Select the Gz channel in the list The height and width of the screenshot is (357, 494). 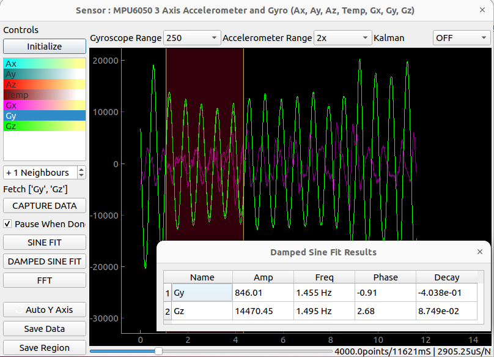click(x=45, y=126)
